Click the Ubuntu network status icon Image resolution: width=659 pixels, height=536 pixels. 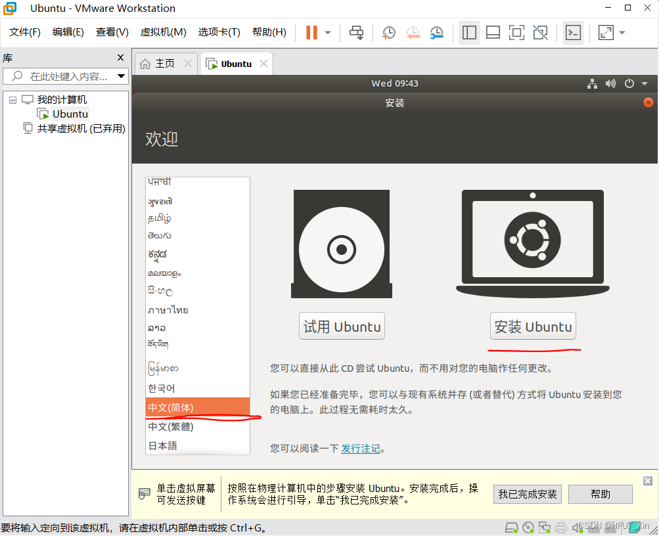click(592, 83)
